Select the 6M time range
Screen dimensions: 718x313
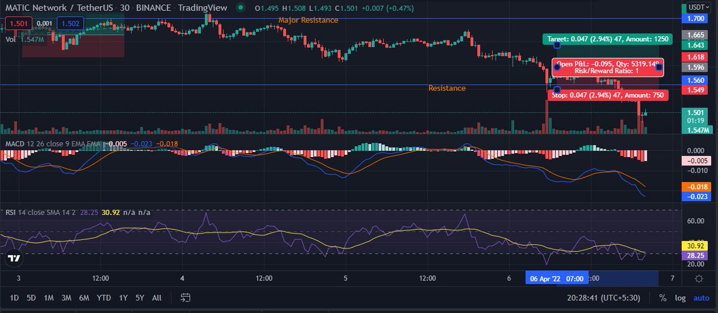pyautogui.click(x=84, y=297)
